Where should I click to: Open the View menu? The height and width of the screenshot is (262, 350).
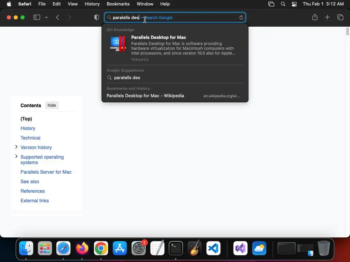72,4
